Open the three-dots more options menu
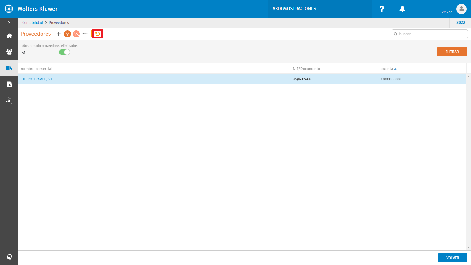Screen dimensions: 471x265 tap(85, 34)
